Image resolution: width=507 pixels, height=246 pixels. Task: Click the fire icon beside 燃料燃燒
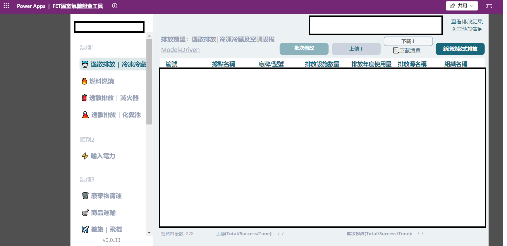pyautogui.click(x=85, y=81)
